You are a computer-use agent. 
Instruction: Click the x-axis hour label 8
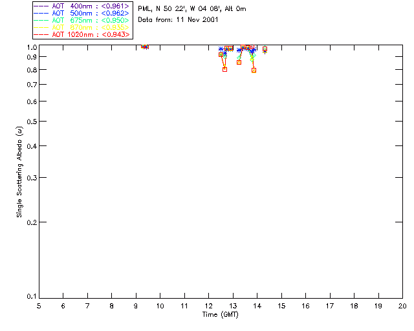[112, 306]
